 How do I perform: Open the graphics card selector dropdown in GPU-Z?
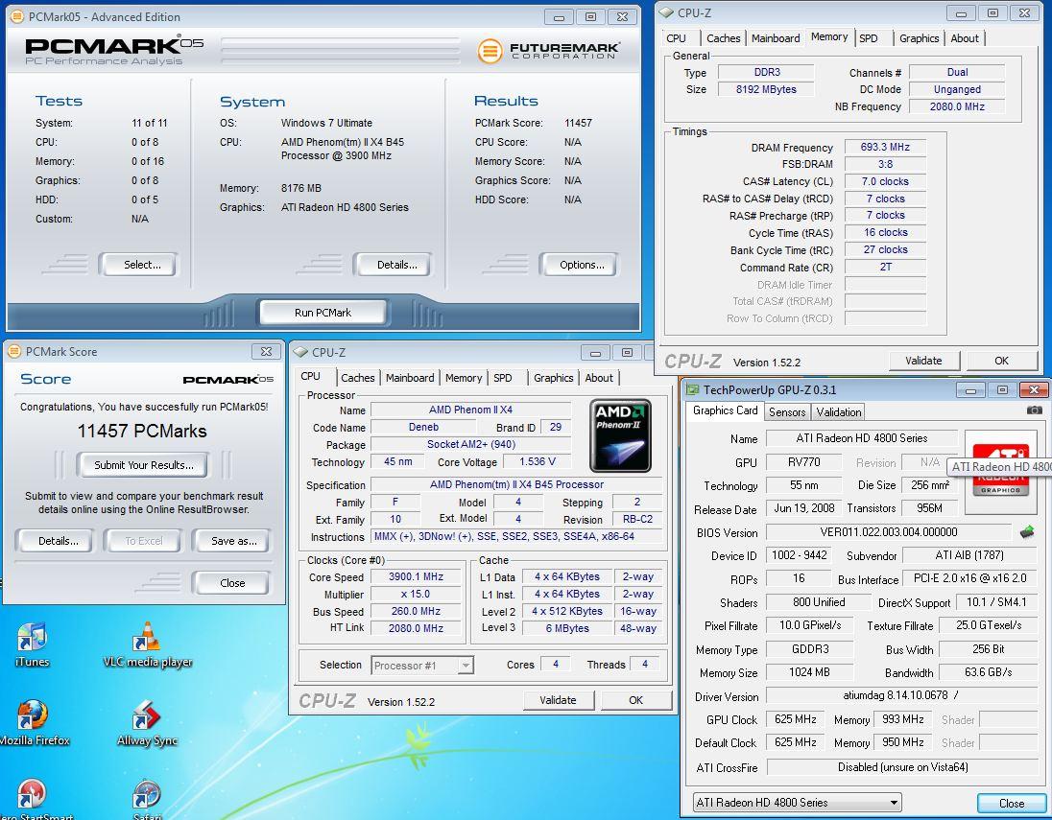coord(797,803)
